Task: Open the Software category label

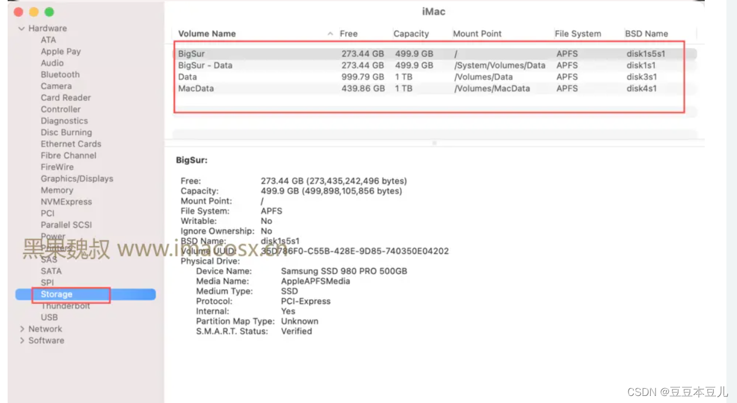Action: (46, 340)
